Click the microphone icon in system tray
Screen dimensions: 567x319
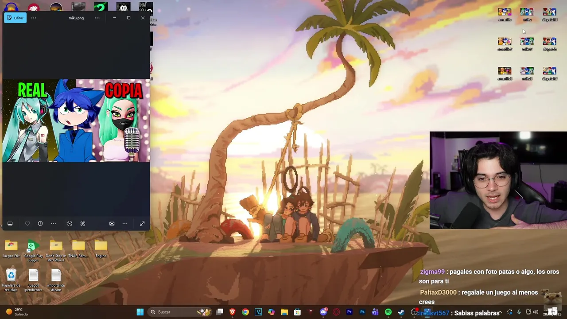(518, 312)
